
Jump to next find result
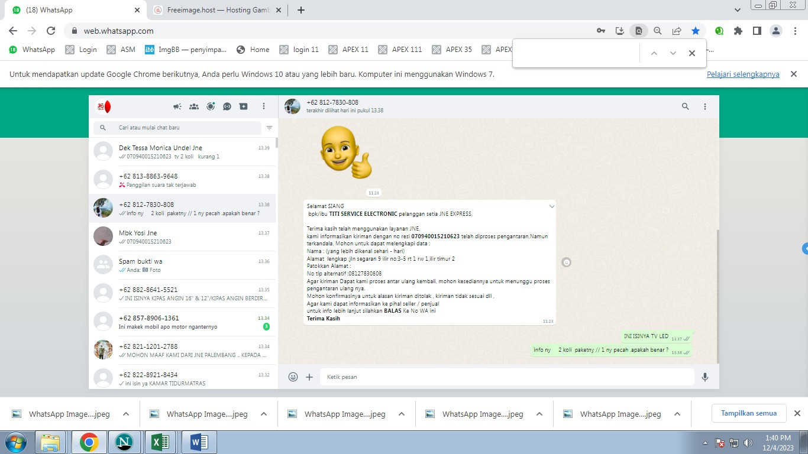point(673,53)
